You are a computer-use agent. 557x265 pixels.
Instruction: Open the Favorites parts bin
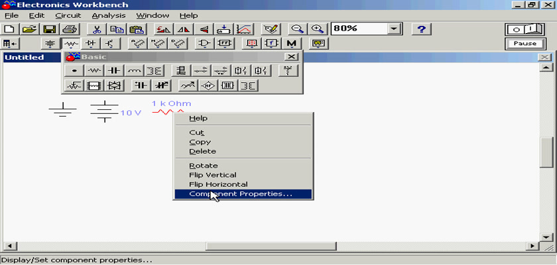[x=10, y=44]
